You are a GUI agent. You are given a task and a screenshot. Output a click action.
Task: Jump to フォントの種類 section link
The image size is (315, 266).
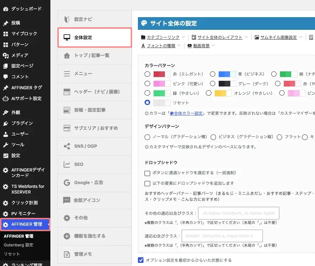(161, 45)
